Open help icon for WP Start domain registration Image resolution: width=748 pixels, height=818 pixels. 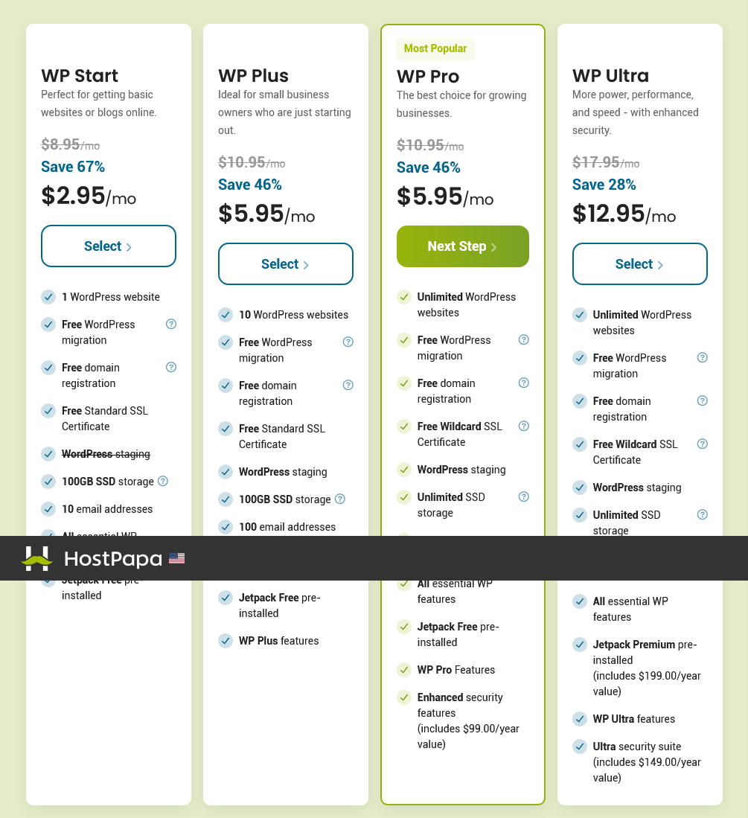click(x=171, y=367)
